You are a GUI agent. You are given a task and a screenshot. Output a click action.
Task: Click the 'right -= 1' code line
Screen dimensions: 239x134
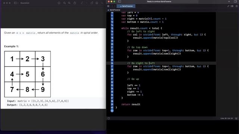pyautogui.click(x=134, y=92)
